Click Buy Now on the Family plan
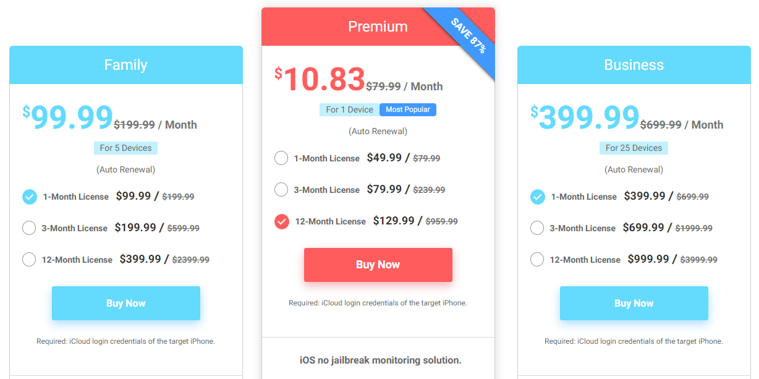This screenshot has width=759, height=379. pos(126,303)
